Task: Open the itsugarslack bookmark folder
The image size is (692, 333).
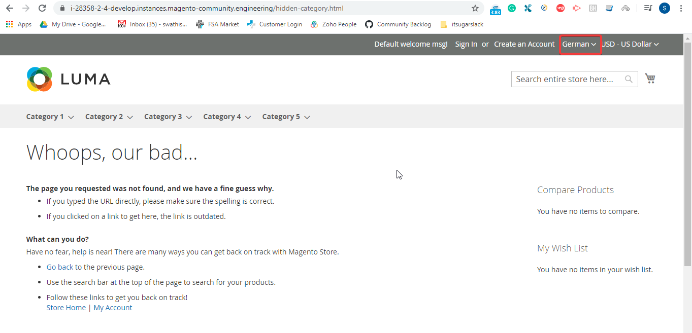Action: (462, 24)
